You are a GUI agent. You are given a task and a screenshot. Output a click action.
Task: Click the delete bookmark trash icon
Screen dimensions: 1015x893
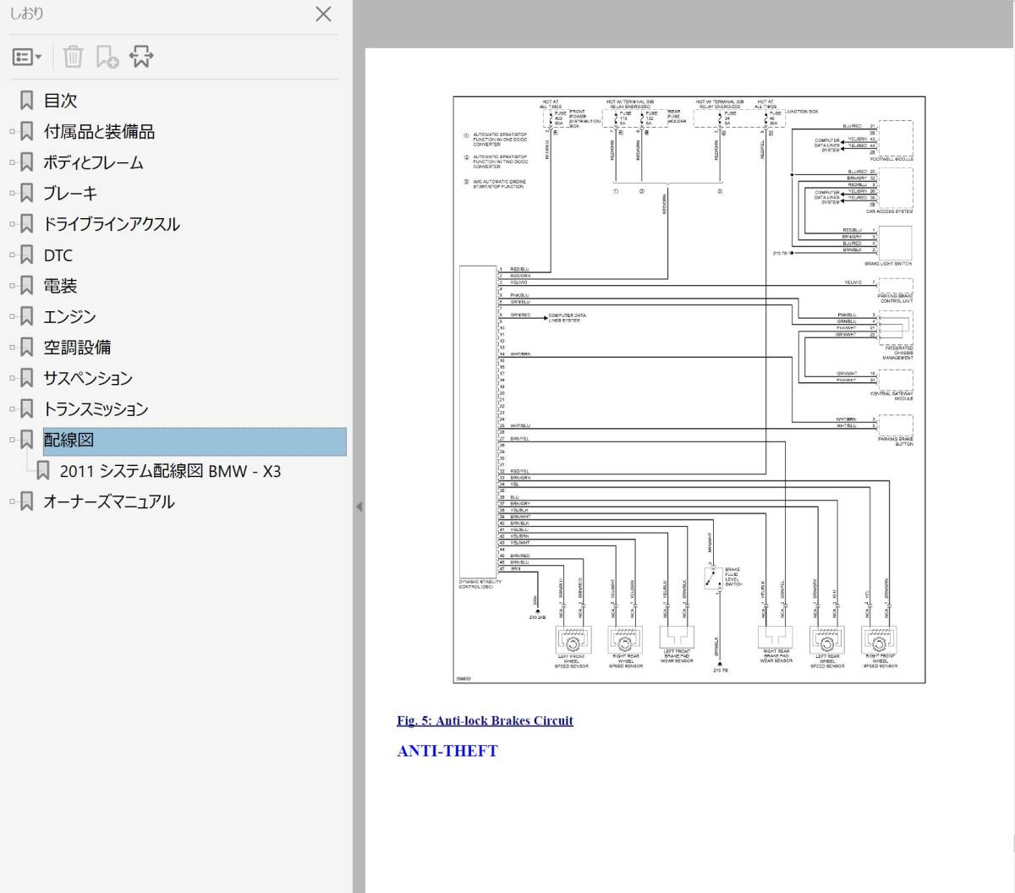pos(73,57)
